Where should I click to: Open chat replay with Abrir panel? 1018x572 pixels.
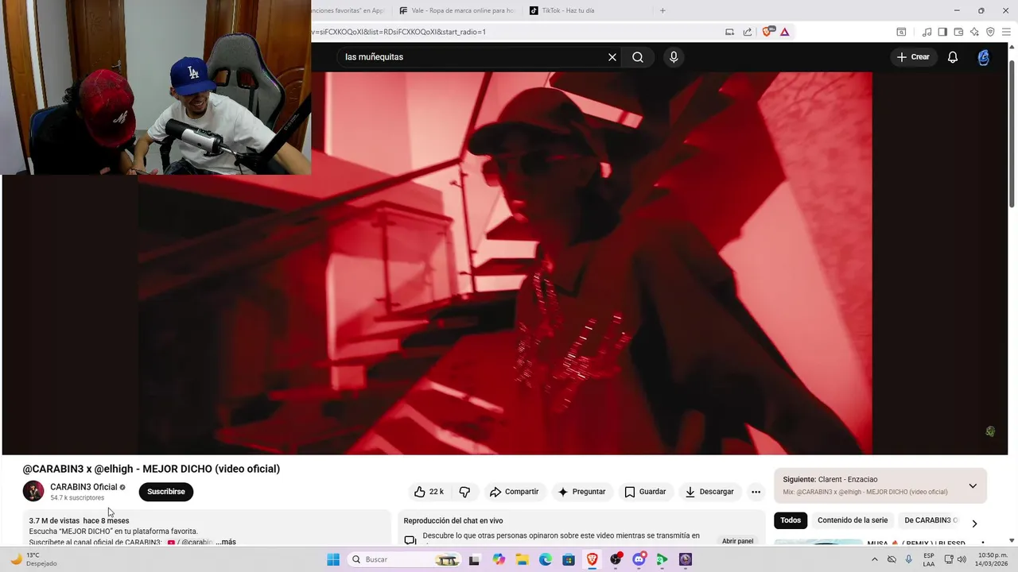(737, 541)
